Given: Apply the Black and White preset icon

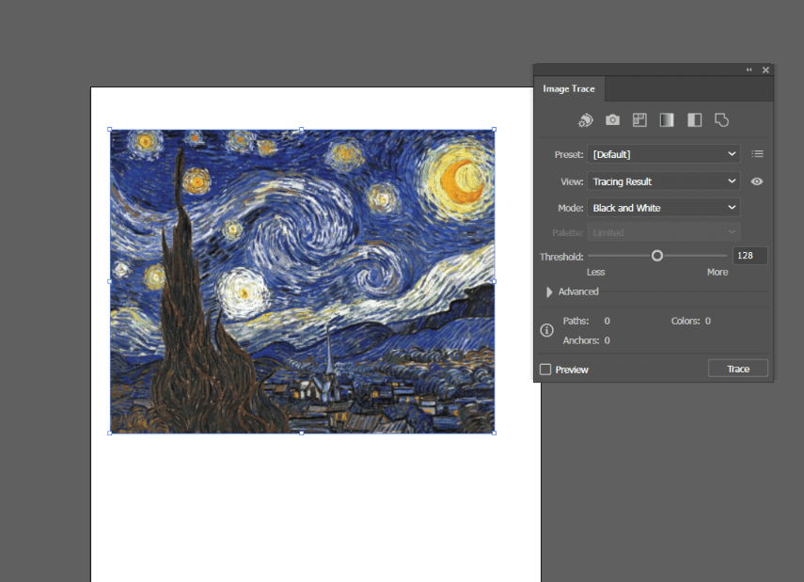Looking at the screenshot, I should click(x=694, y=120).
